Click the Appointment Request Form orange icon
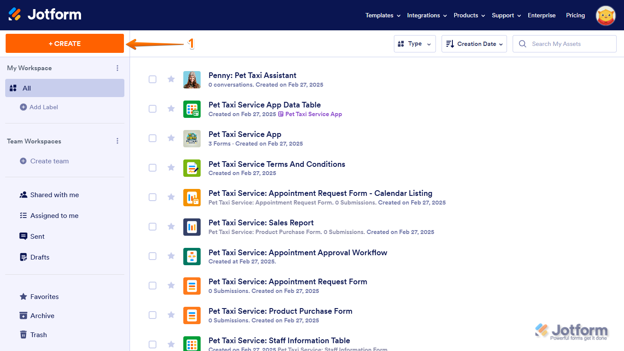 coord(192,286)
